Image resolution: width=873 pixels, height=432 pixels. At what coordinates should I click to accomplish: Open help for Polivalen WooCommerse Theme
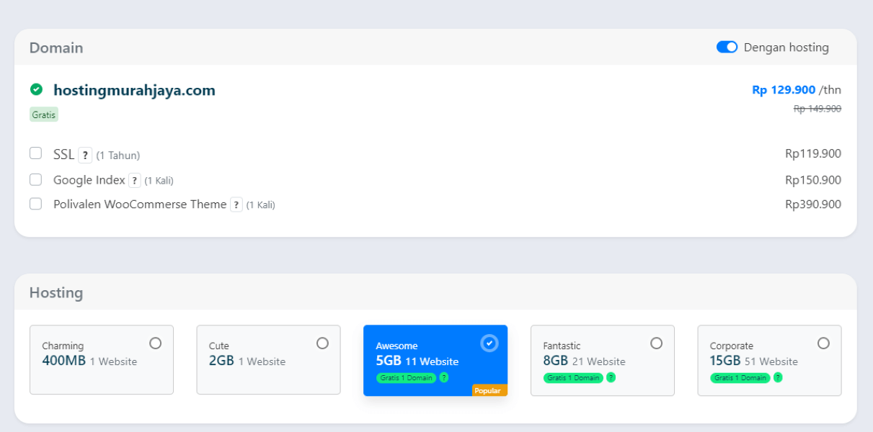(236, 204)
